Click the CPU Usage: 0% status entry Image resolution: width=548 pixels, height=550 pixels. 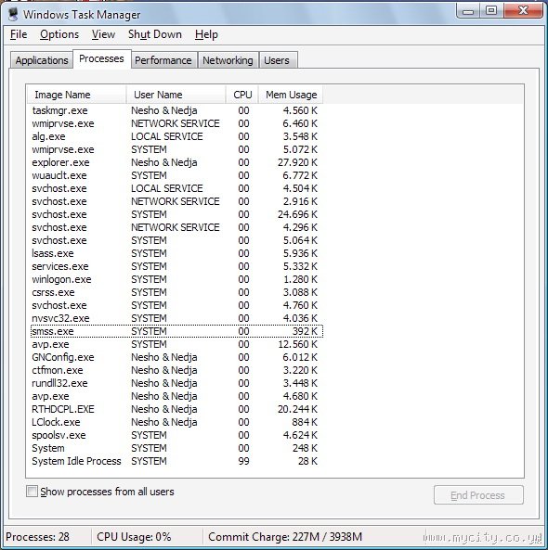134,537
